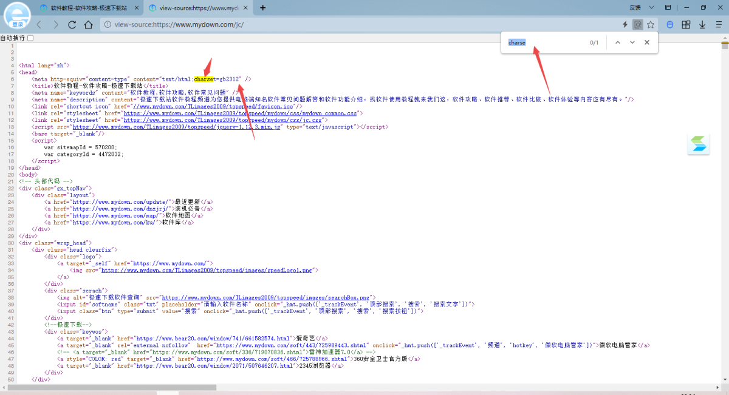Click the '极速下载' comment line
This screenshot has height=395, width=729.
click(x=67, y=325)
